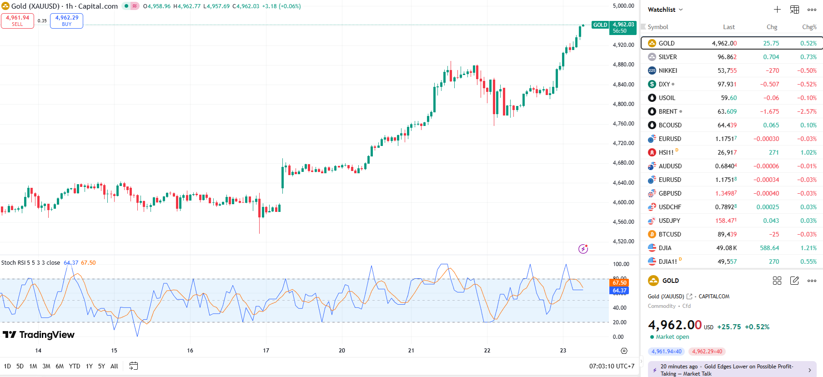Select BTCUSD in the watchlist

pyautogui.click(x=670, y=234)
